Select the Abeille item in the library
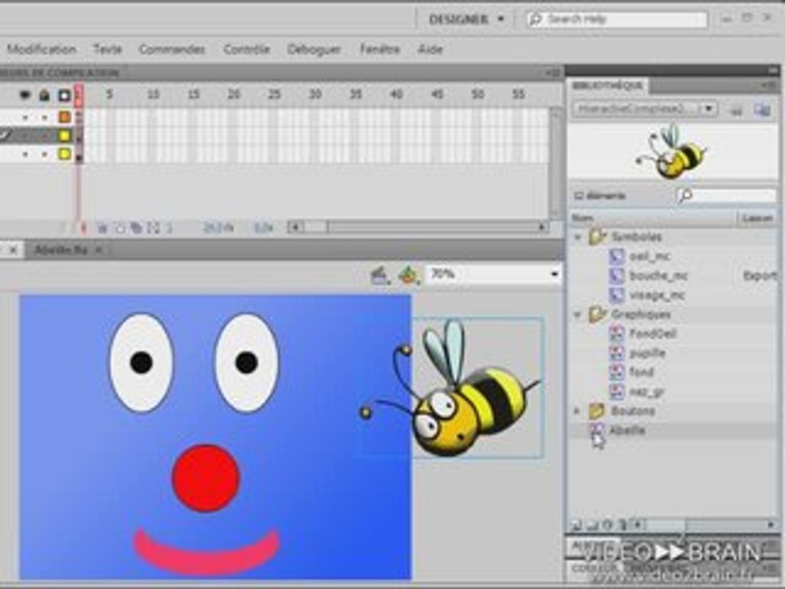The height and width of the screenshot is (589, 785). click(x=627, y=430)
